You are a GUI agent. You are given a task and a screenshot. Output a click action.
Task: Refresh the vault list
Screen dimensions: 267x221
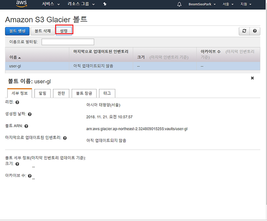(244, 31)
